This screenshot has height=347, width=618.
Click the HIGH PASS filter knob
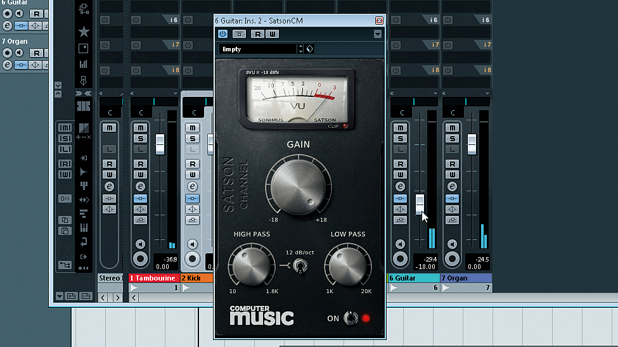[x=251, y=265]
